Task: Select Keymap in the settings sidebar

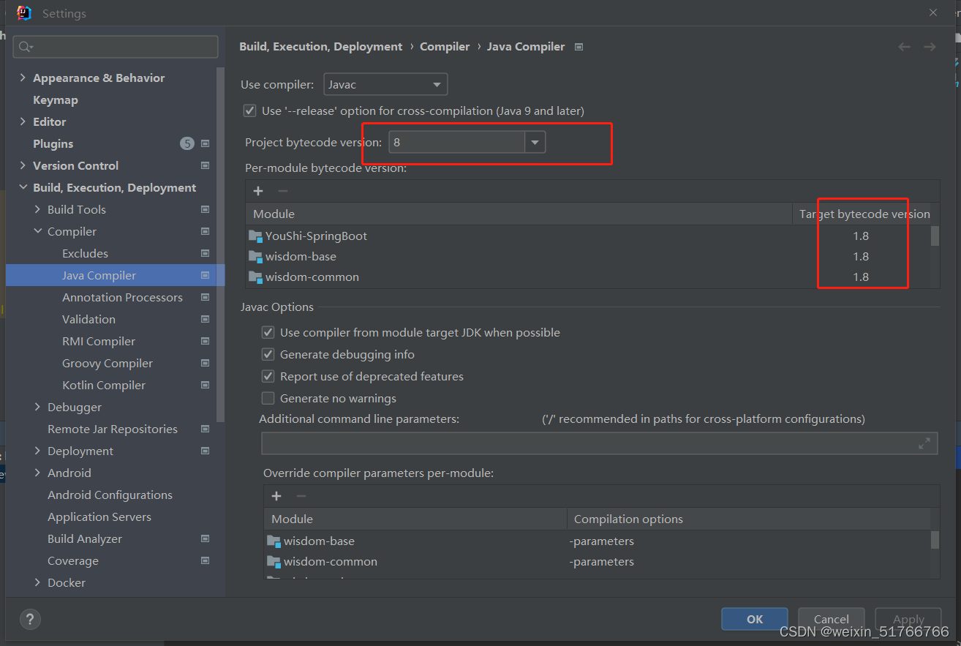Action: pos(55,99)
